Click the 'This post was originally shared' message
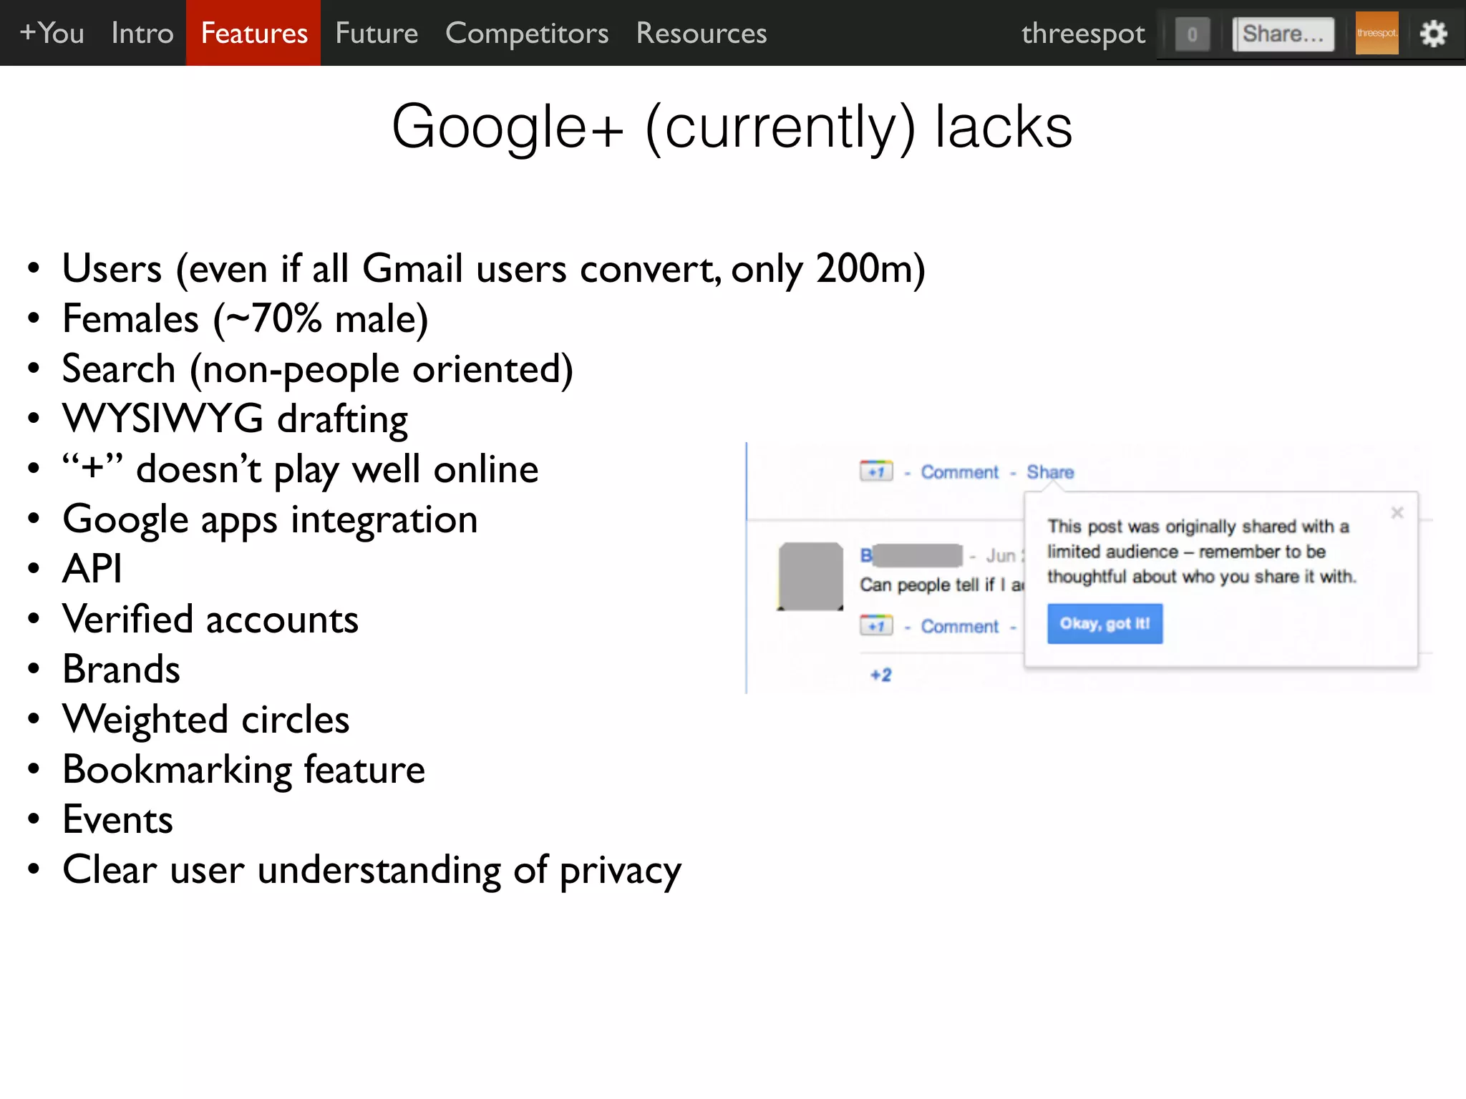The height and width of the screenshot is (1099, 1466). coord(1201,551)
